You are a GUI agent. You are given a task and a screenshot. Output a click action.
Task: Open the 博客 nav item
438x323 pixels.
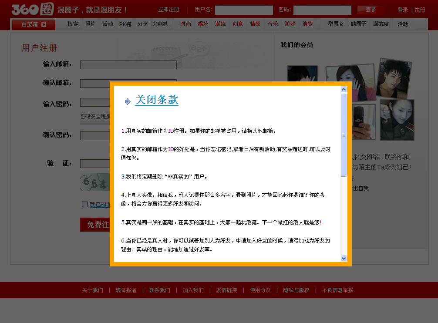[x=73, y=24]
